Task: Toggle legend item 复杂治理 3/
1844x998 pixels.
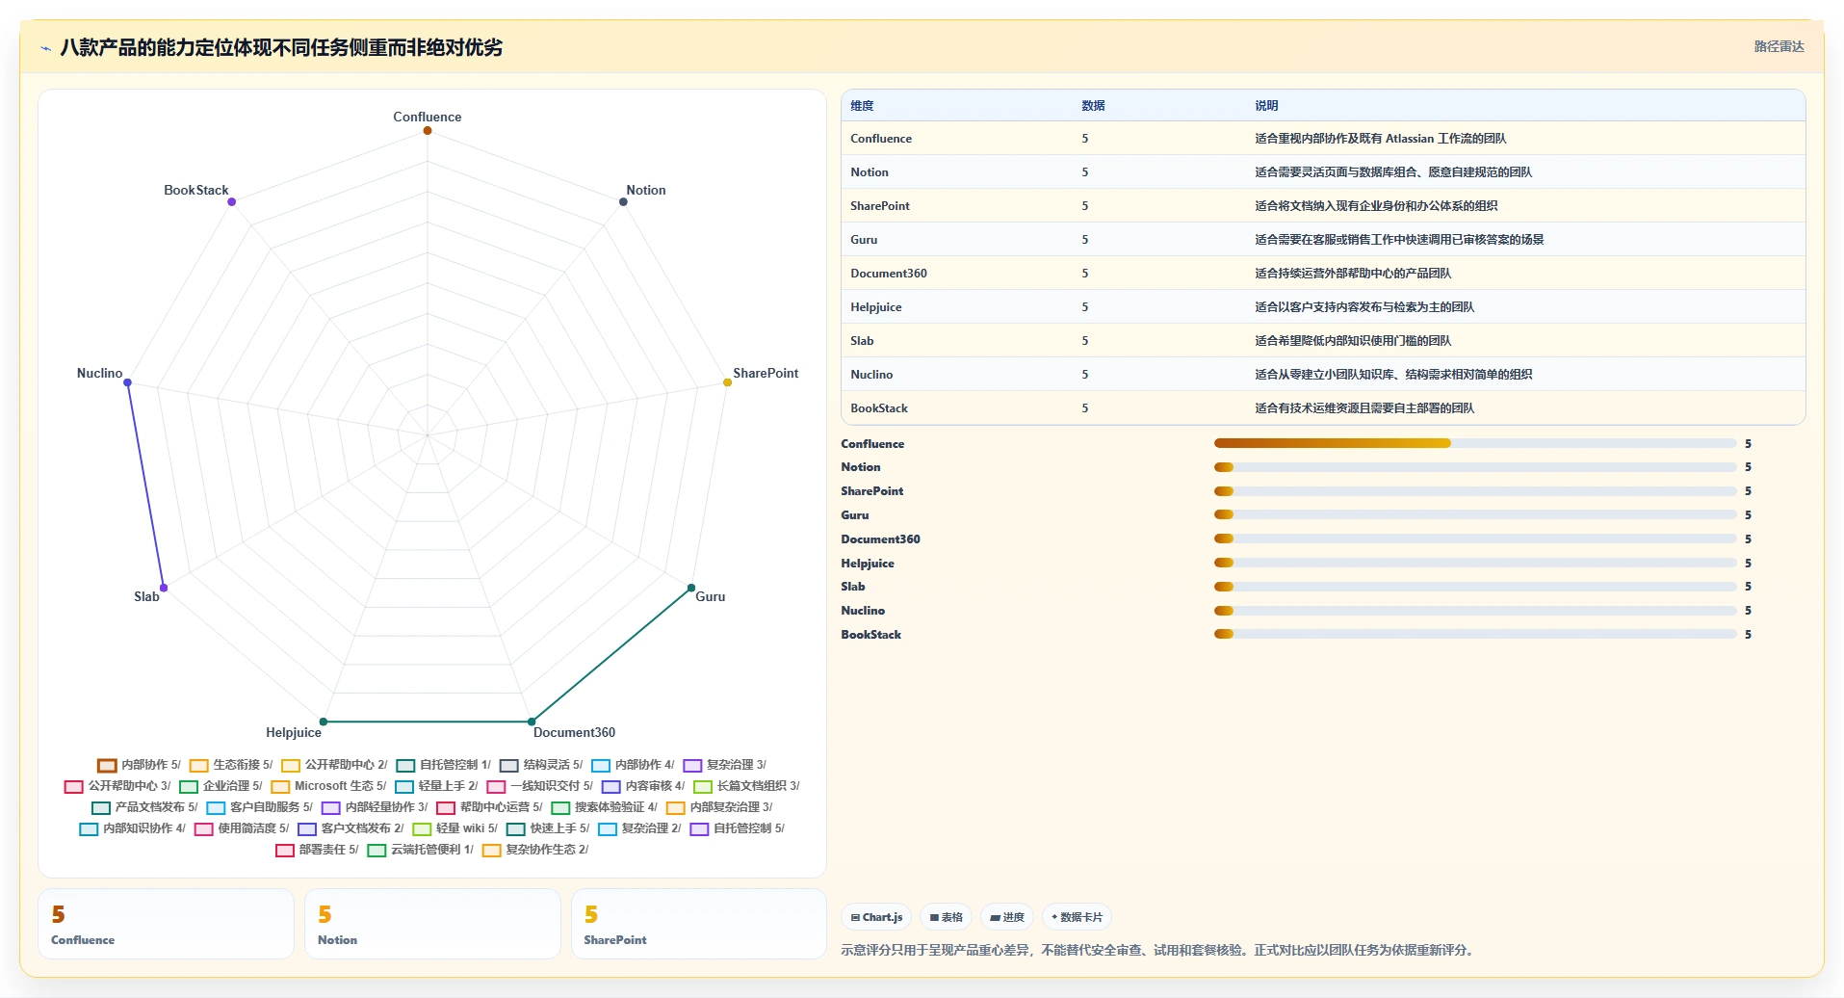Action: tap(725, 765)
